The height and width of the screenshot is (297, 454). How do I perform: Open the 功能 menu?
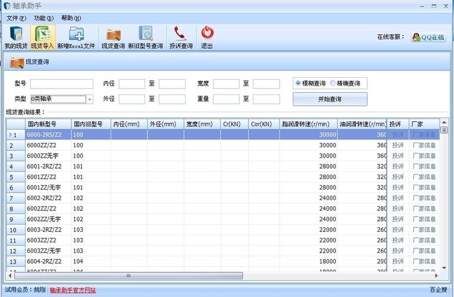point(43,18)
